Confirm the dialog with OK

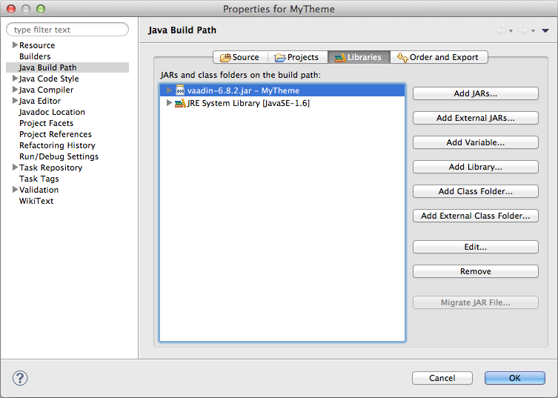click(514, 378)
